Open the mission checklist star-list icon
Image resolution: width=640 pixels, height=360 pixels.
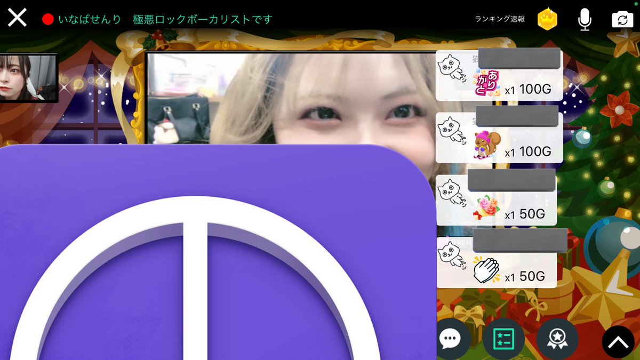[504, 338]
